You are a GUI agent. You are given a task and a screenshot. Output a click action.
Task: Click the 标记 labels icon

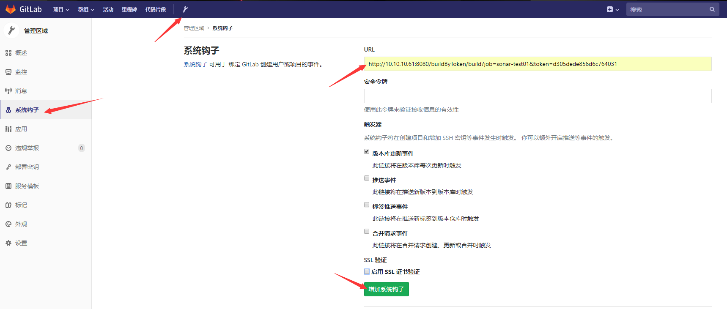pos(8,205)
